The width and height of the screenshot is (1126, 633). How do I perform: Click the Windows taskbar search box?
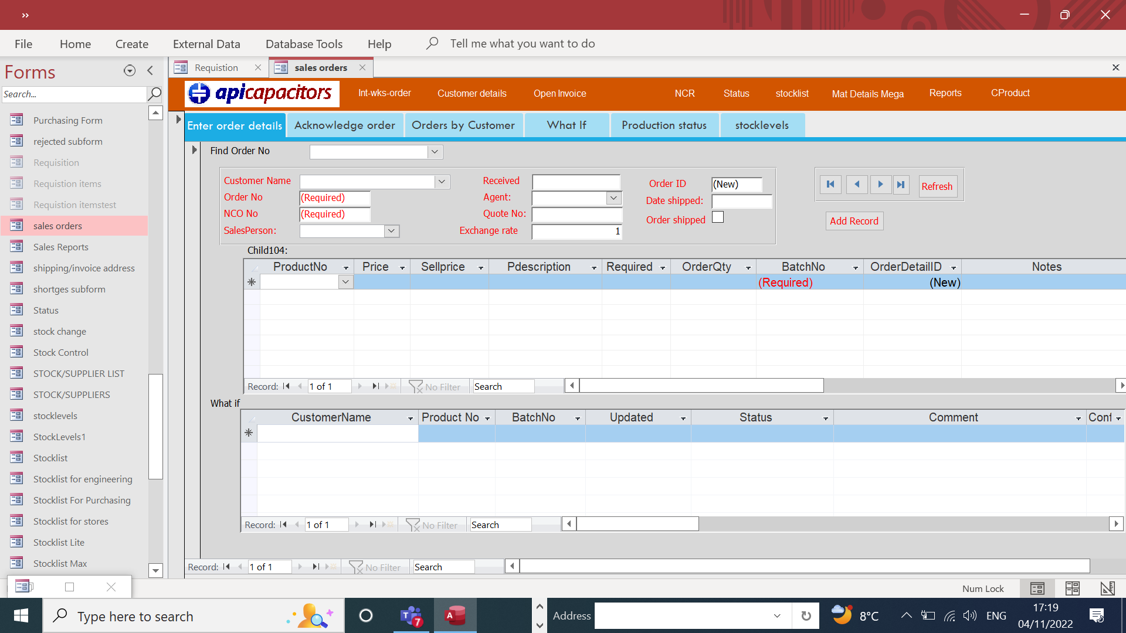click(x=194, y=616)
